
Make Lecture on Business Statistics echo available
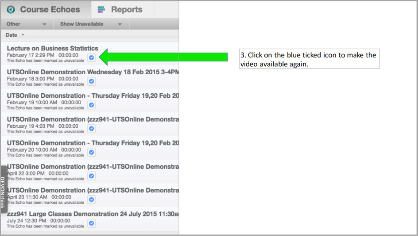(x=91, y=57)
